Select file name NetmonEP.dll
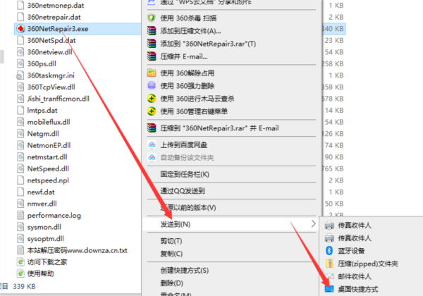423x296 pixels. coord(49,145)
